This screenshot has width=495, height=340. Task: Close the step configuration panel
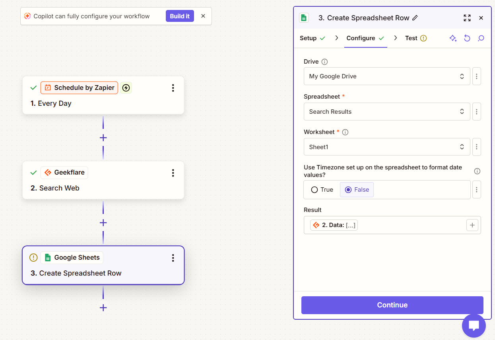[x=481, y=18]
